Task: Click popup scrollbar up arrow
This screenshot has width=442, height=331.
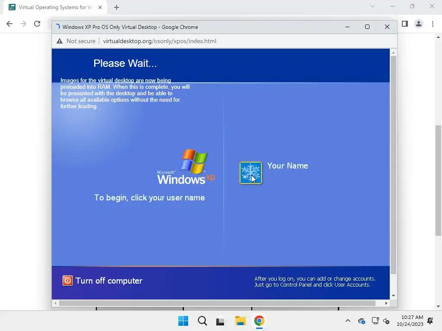Action: (x=394, y=53)
